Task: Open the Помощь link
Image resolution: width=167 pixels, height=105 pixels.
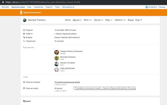Action: point(162,7)
